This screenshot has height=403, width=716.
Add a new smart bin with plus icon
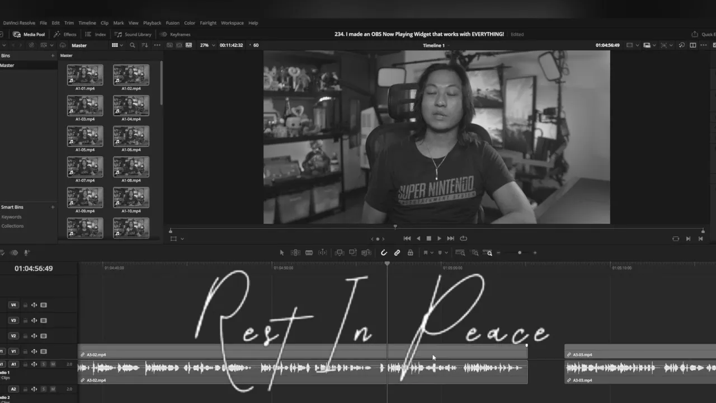(x=53, y=207)
